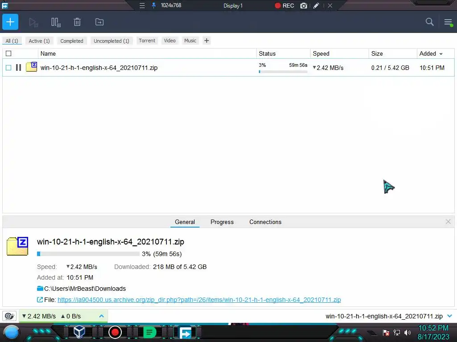Click the pencil annotate icon in the top bar

(x=316, y=5)
